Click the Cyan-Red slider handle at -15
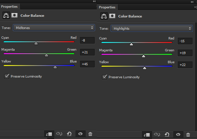Viewport: 197px width, 139px height. tap(131, 44)
